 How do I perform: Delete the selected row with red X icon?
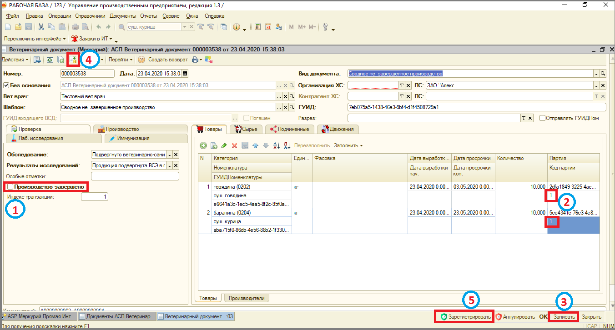click(235, 145)
